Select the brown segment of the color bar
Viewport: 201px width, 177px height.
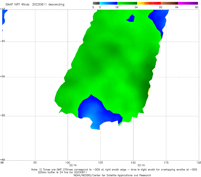[169, 3]
